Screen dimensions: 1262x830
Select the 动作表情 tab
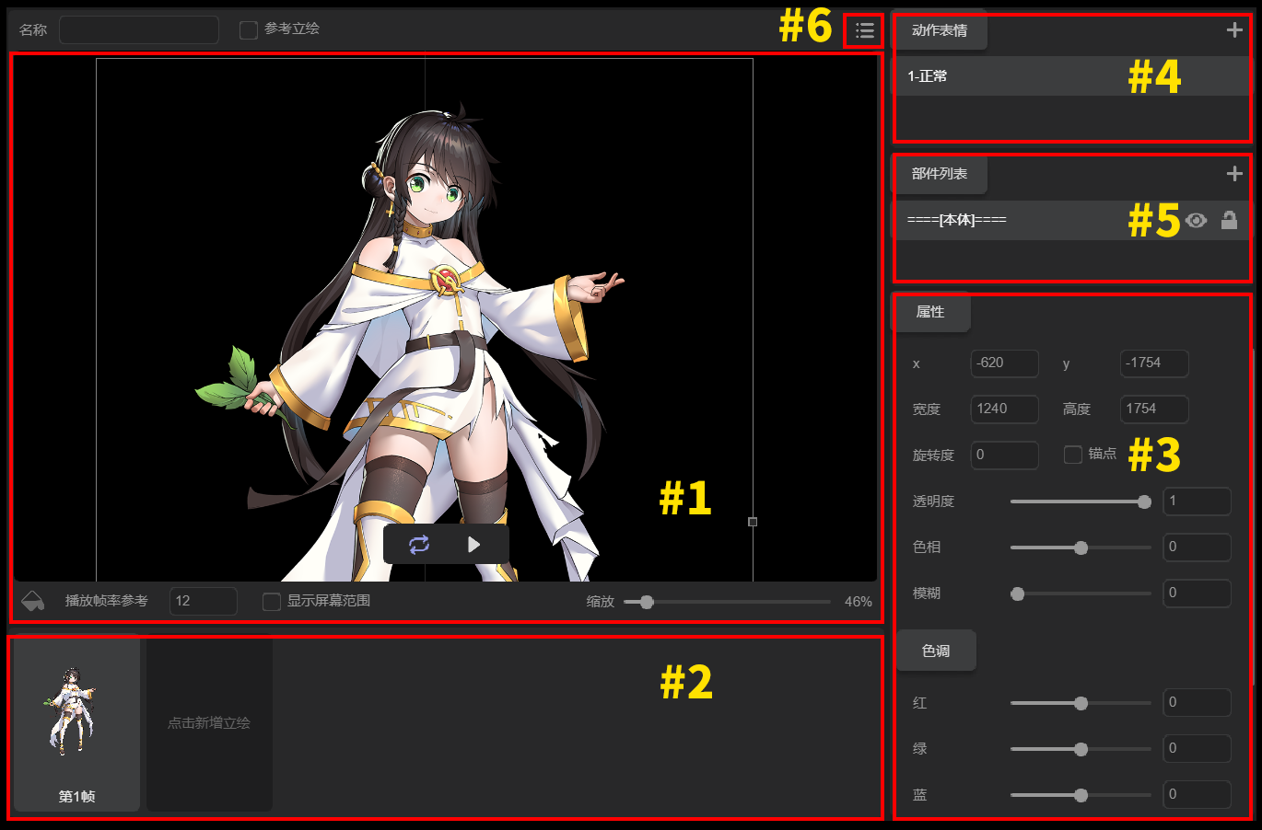pyautogui.click(x=940, y=30)
